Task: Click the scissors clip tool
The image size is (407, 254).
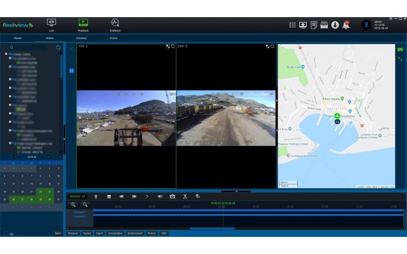Action: point(185,196)
